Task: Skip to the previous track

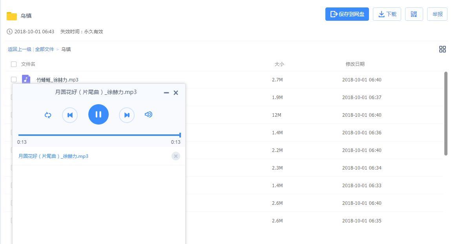Action: click(70, 115)
